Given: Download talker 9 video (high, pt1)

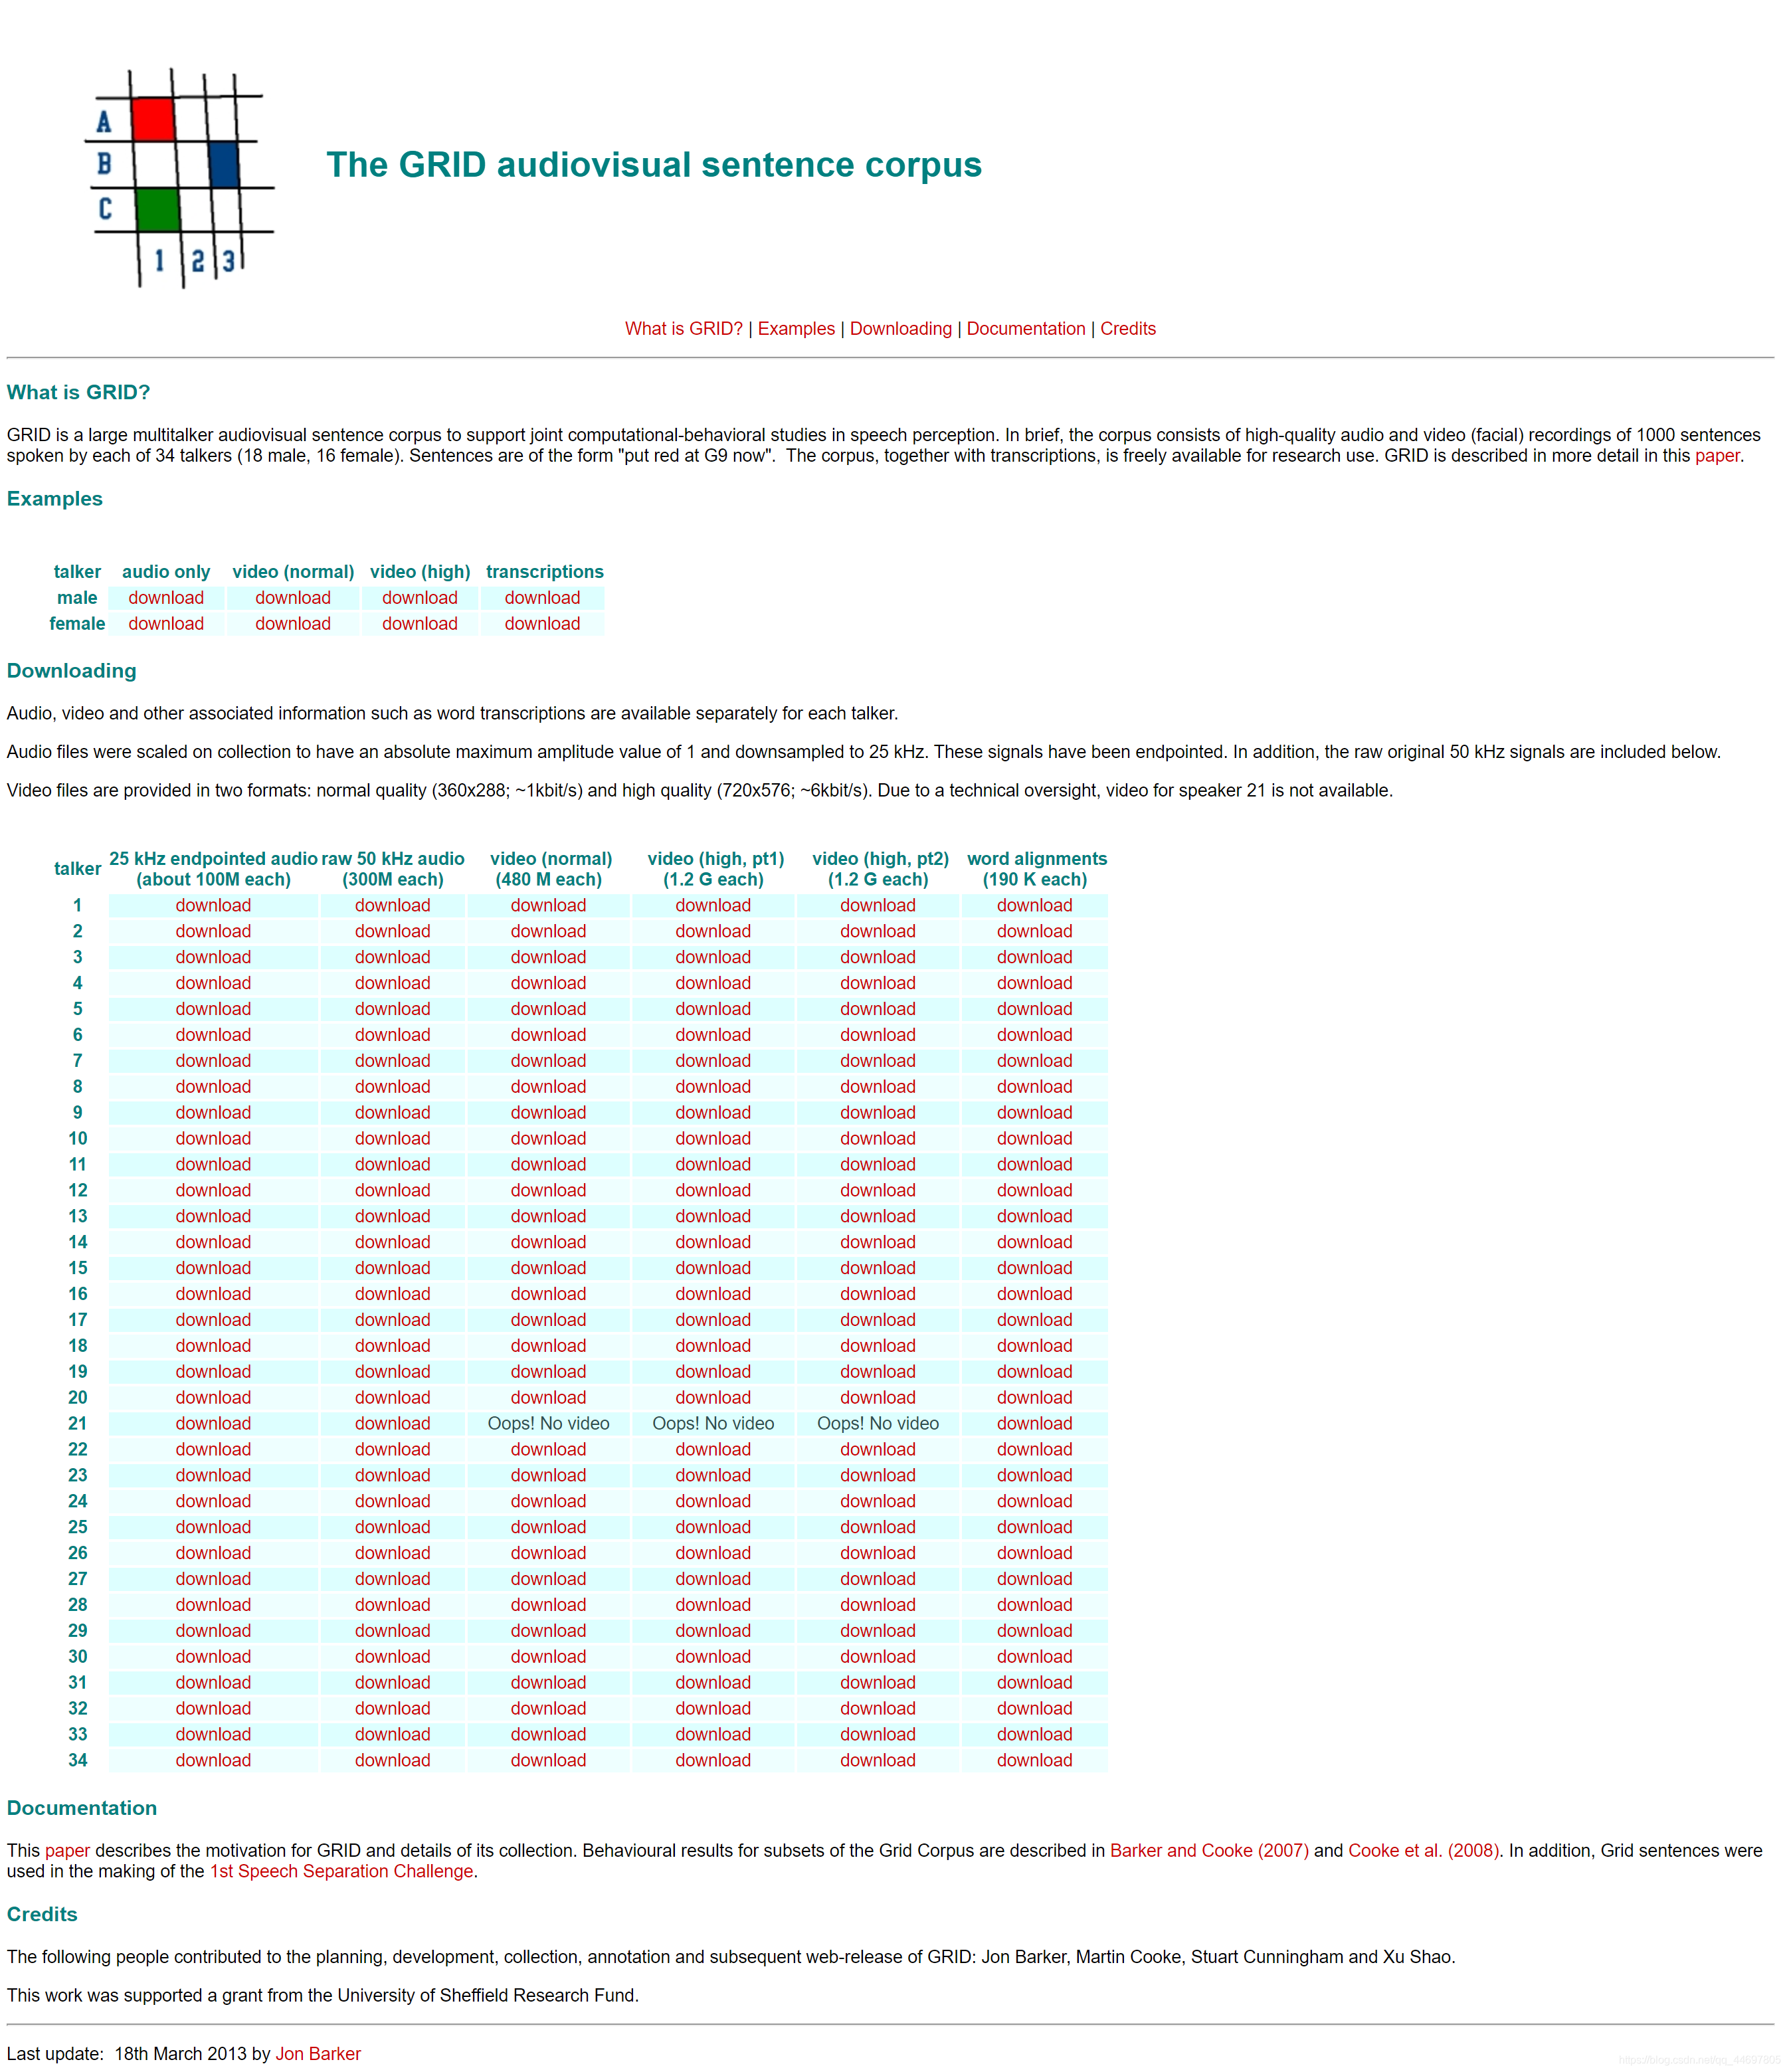Looking at the screenshot, I should pos(713,1113).
